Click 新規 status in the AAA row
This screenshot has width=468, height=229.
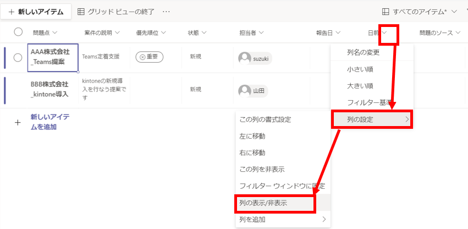coord(195,57)
